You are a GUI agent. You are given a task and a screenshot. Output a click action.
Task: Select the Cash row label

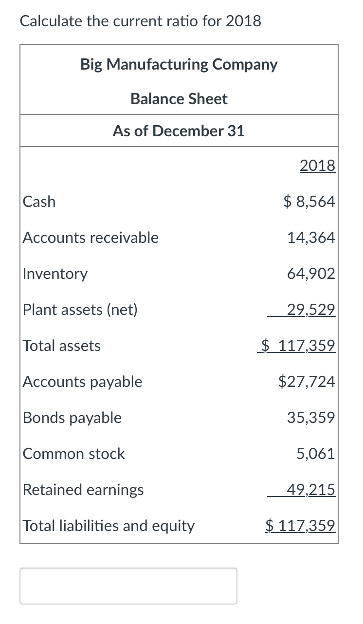tap(39, 202)
